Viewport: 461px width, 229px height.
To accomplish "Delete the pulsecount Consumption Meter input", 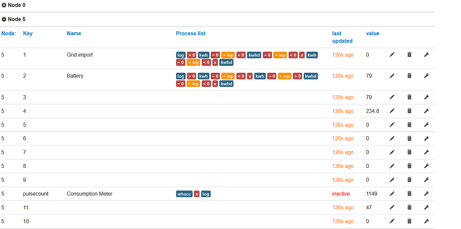I will [x=409, y=194].
